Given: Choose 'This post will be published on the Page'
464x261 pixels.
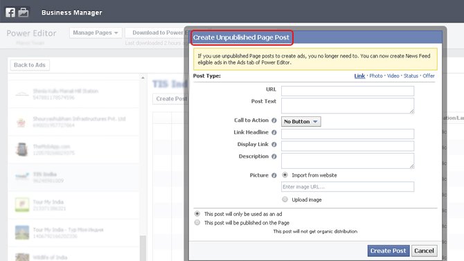Looking at the screenshot, I should click(x=197, y=222).
